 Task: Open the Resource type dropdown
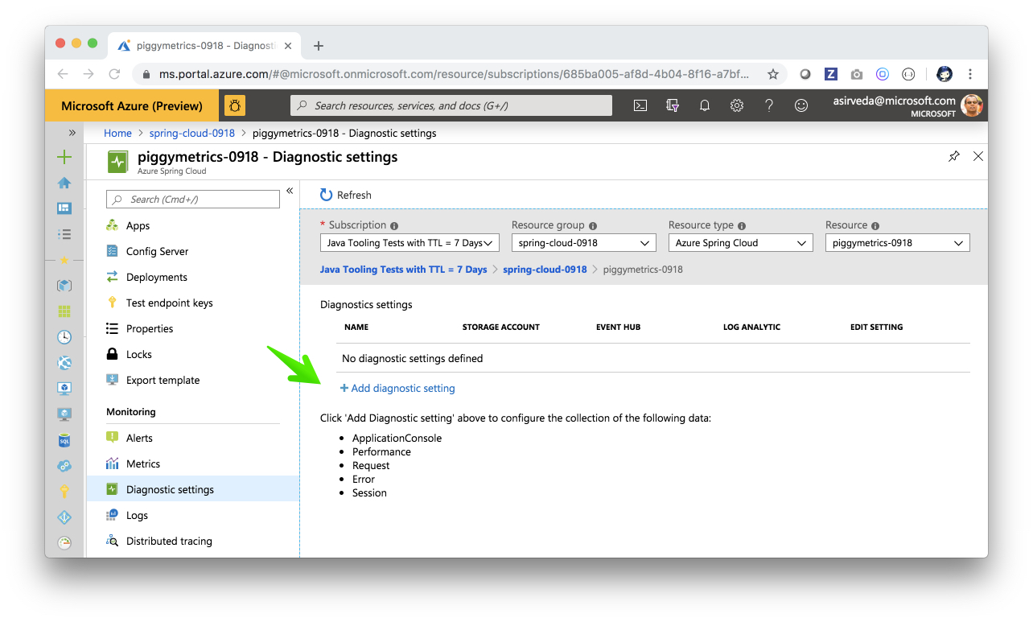pyautogui.click(x=740, y=243)
